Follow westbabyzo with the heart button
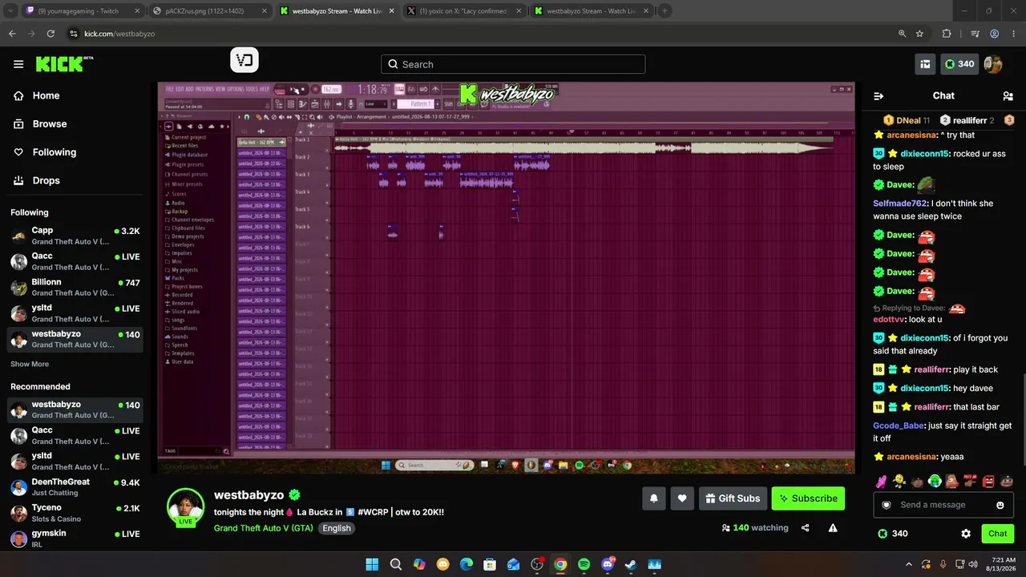This screenshot has width=1026, height=577. tap(682, 498)
